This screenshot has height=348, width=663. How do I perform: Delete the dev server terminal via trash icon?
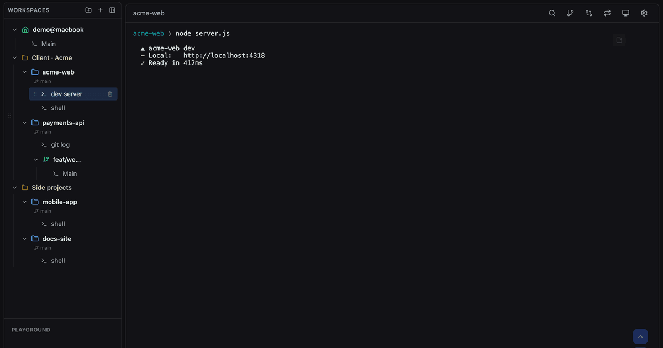tap(110, 94)
